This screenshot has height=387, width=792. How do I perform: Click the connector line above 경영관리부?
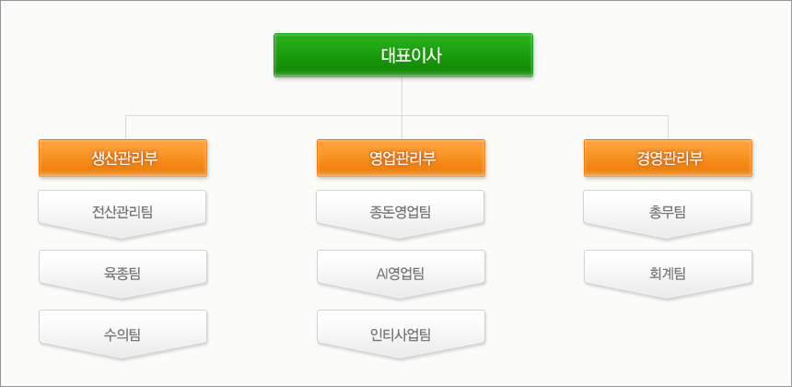(668, 127)
